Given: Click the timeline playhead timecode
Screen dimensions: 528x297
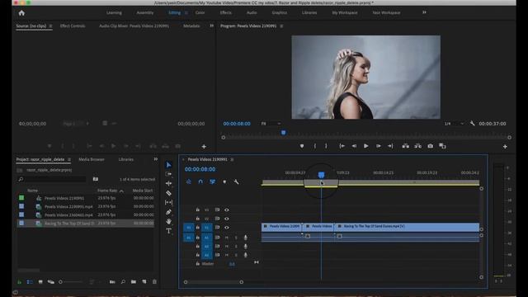Looking at the screenshot, I should pos(200,169).
